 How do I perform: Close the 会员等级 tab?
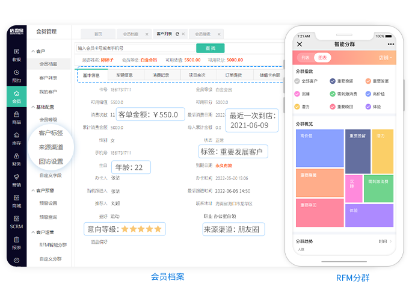tap(219, 34)
